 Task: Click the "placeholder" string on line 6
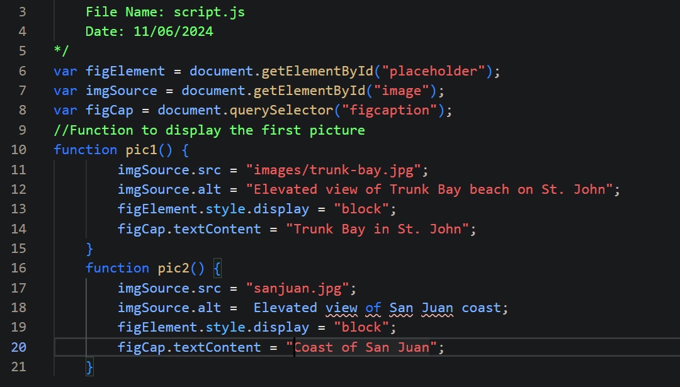coord(434,71)
